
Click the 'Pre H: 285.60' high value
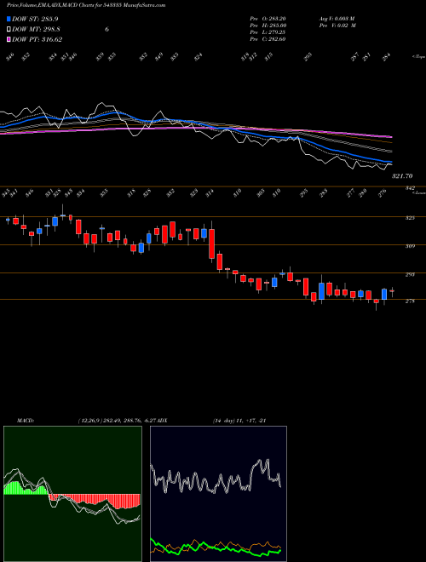(x=268, y=26)
